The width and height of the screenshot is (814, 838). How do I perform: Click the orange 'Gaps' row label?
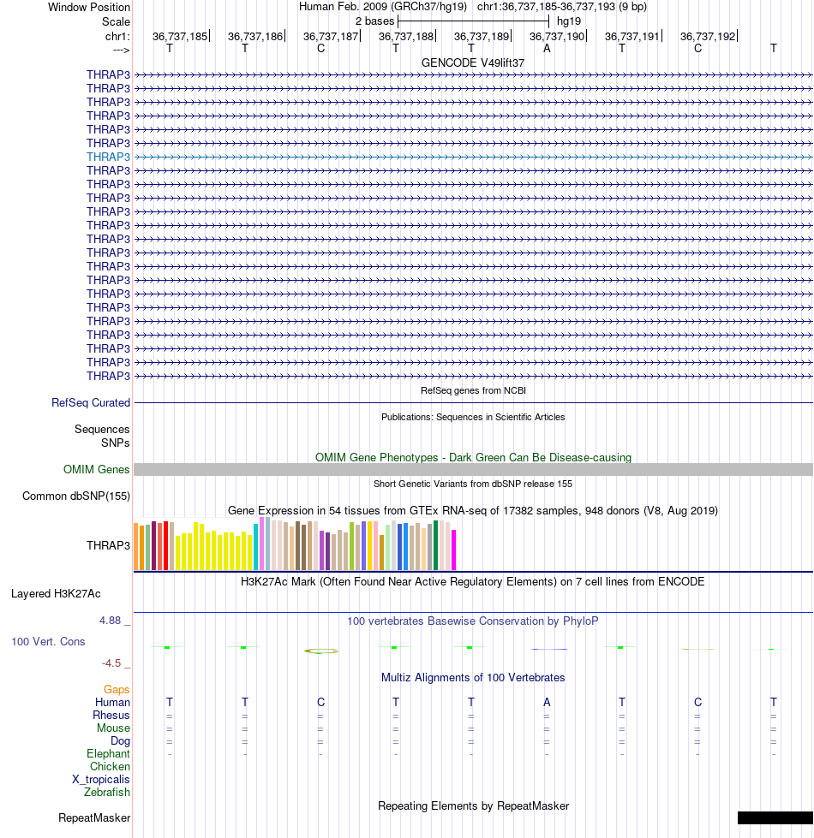tap(117, 689)
